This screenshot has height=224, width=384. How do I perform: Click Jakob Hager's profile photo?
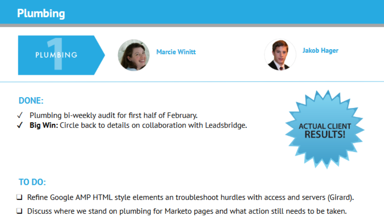280,55
